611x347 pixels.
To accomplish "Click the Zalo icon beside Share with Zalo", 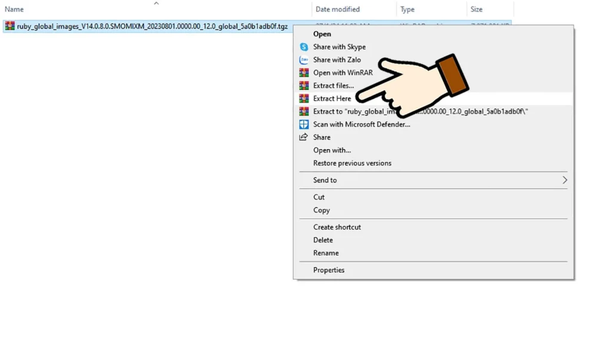I will coord(304,60).
